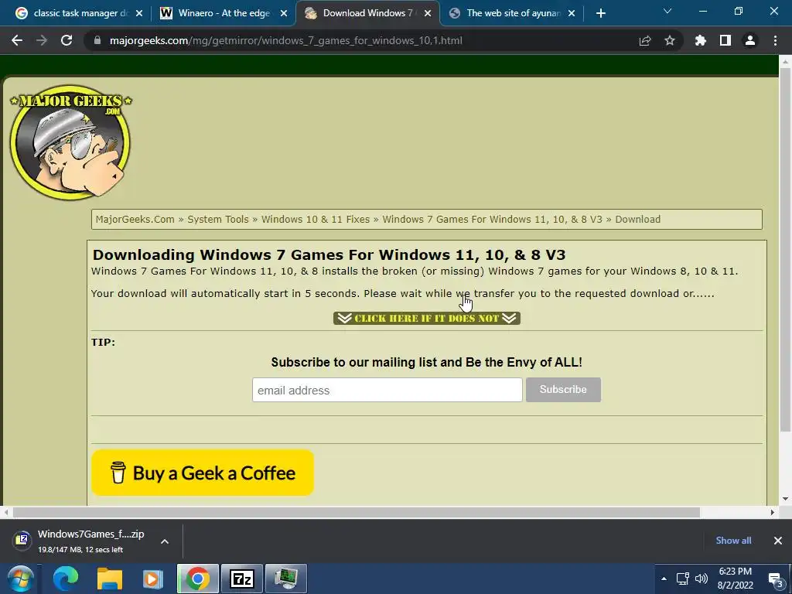The image size is (792, 594).
Task: Toggle the browser side panel icon
Action: tap(725, 40)
